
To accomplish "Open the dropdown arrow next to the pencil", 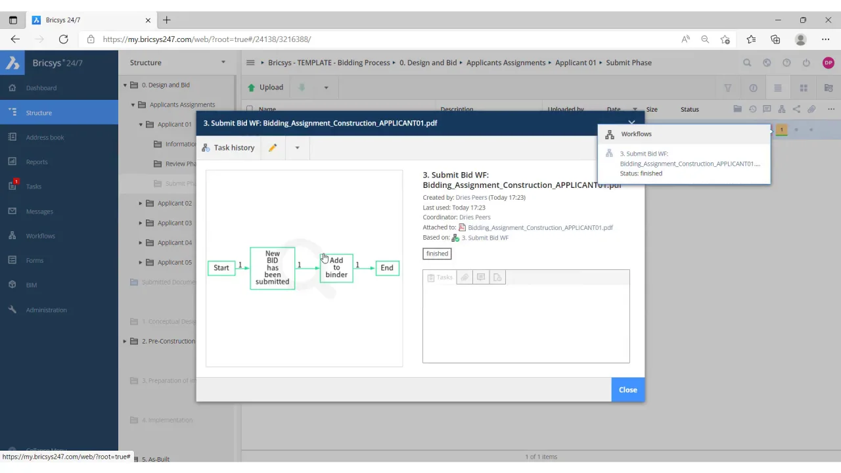I will (297, 148).
